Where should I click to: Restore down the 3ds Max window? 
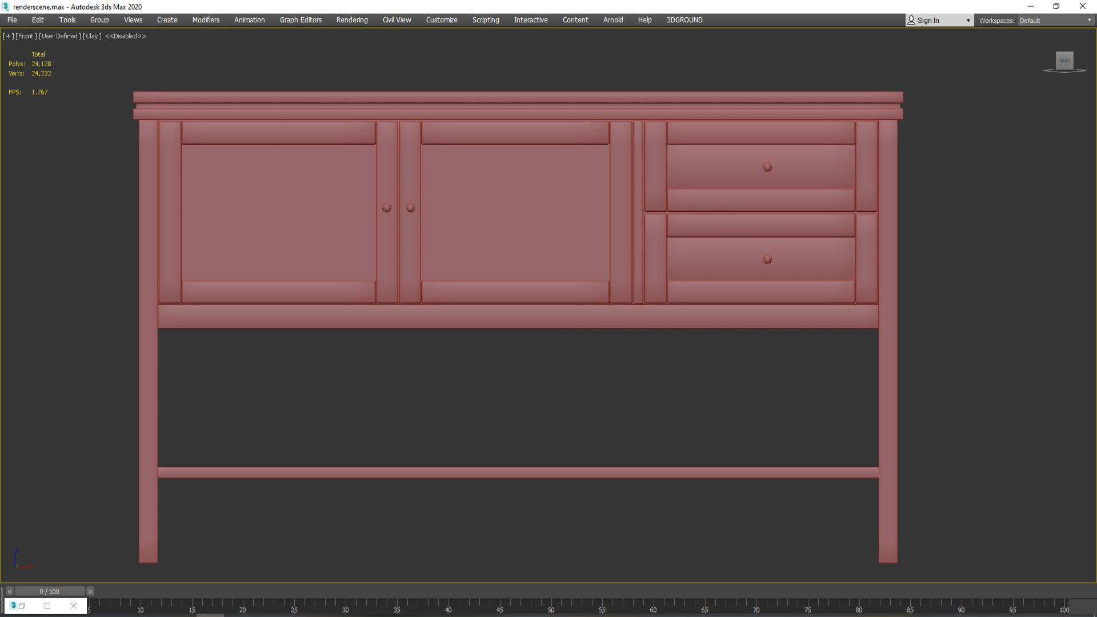coord(1056,7)
